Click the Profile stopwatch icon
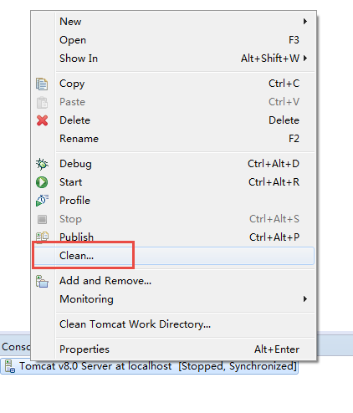 (42, 201)
